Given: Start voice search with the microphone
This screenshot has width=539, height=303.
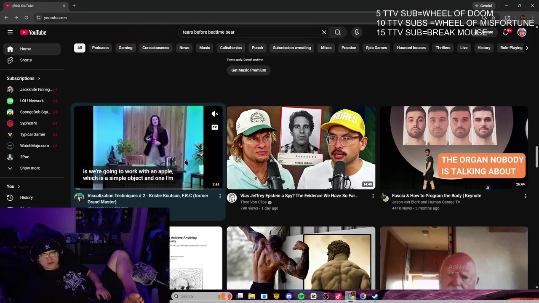Looking at the screenshot, I should click(x=357, y=32).
